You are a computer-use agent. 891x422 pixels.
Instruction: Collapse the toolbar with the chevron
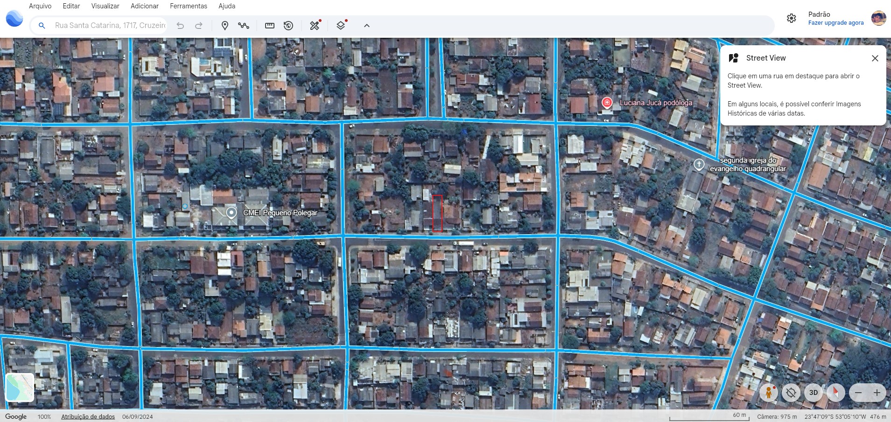(x=367, y=26)
